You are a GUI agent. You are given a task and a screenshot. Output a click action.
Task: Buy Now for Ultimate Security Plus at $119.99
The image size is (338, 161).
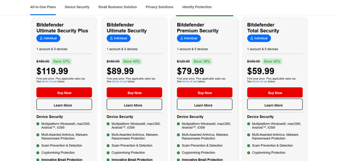[x=64, y=93]
